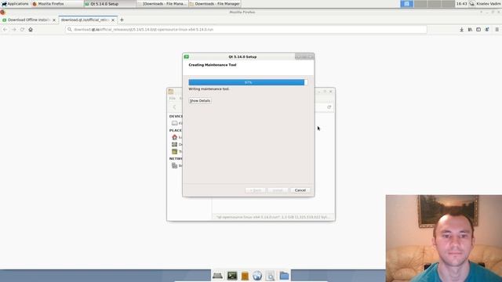Open the blue folder icon in the dock

(284, 275)
